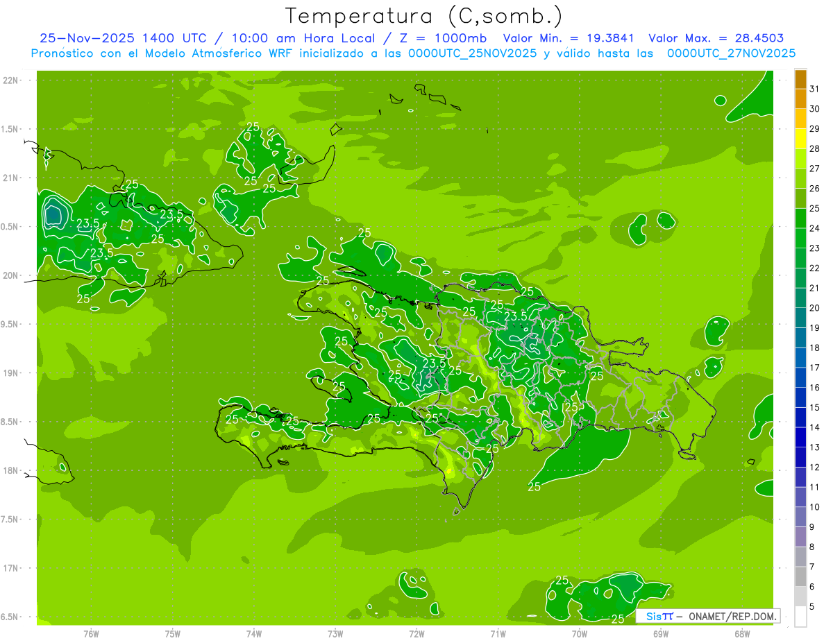Click the colorbar value label '13'
The image size is (833, 643).
(815, 447)
